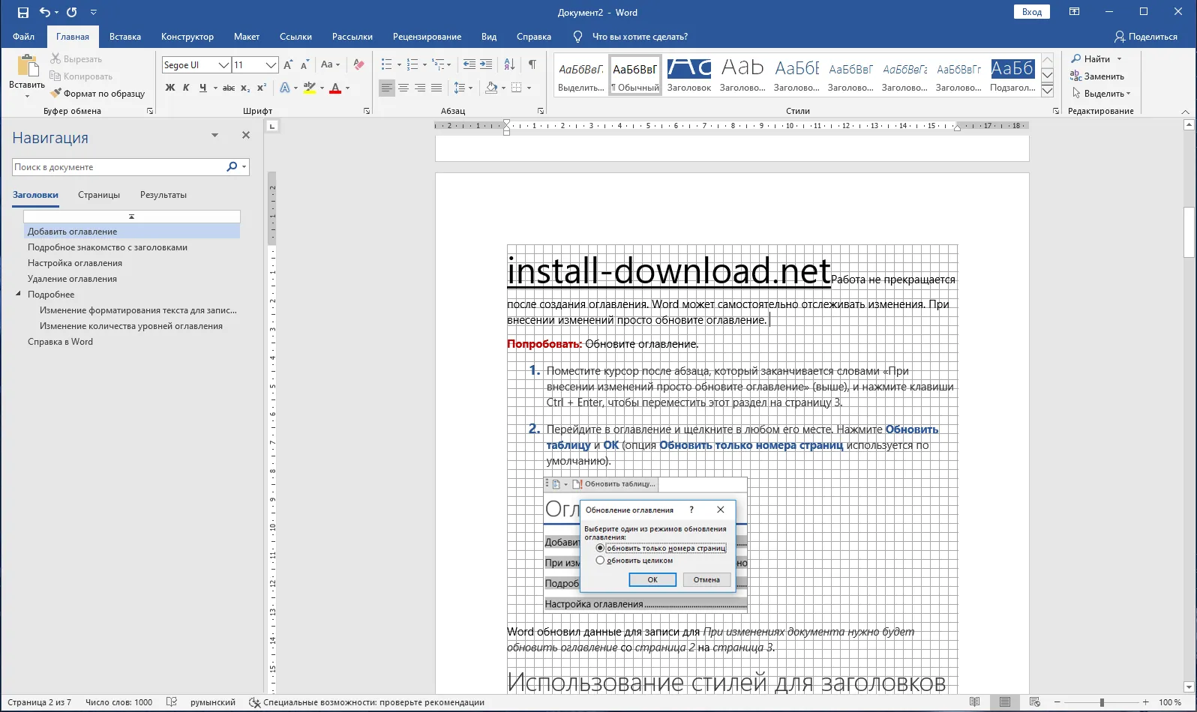Toggle superscript (x²) formatting
Screen dimensions: 1197x712
point(262,88)
